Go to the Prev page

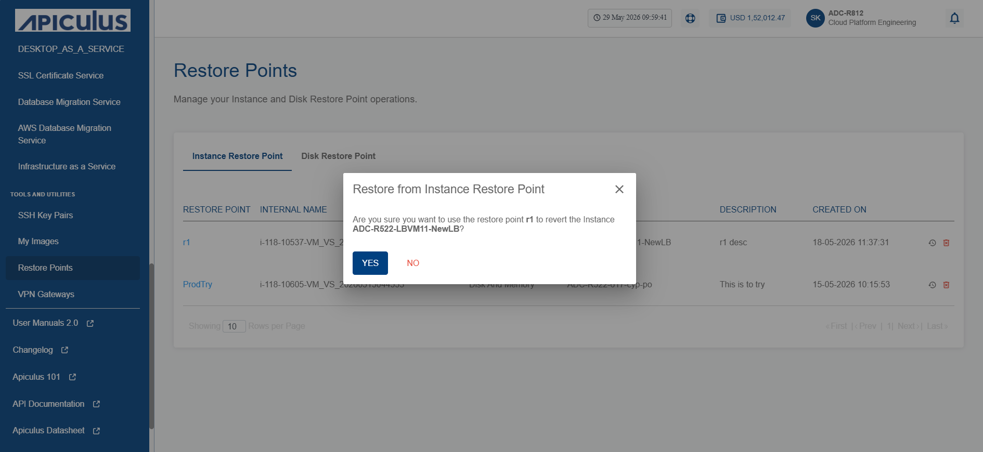click(x=866, y=326)
